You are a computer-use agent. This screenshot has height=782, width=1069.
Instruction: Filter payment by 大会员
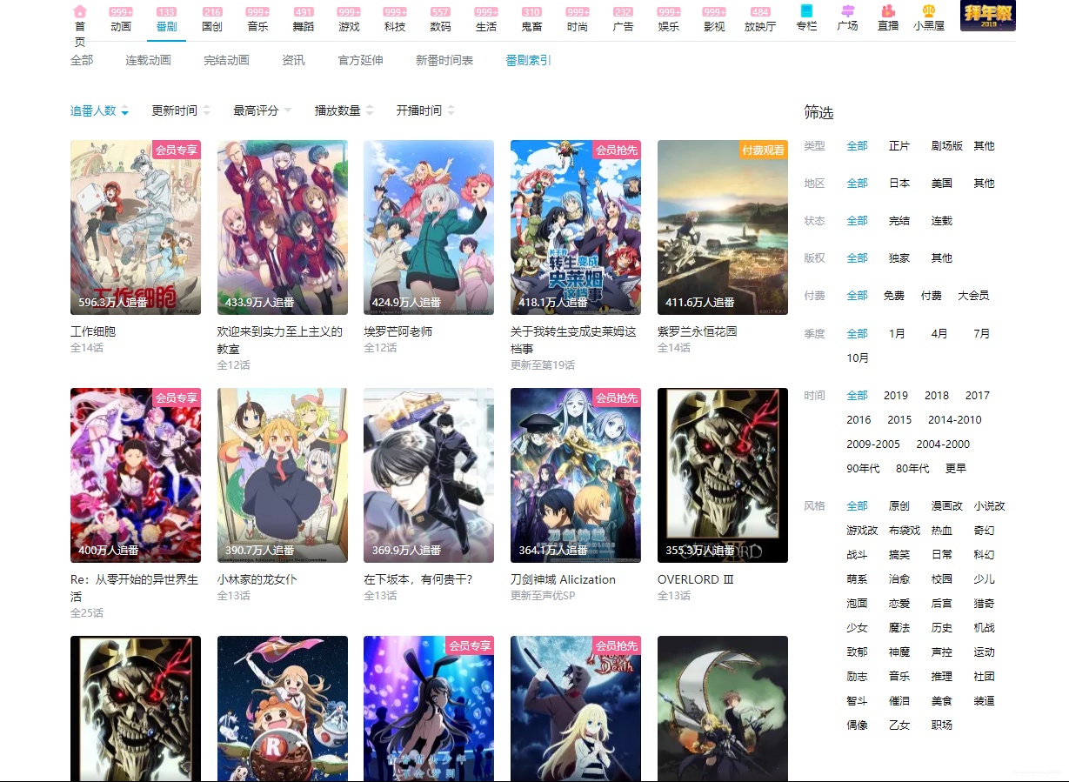[x=973, y=296]
